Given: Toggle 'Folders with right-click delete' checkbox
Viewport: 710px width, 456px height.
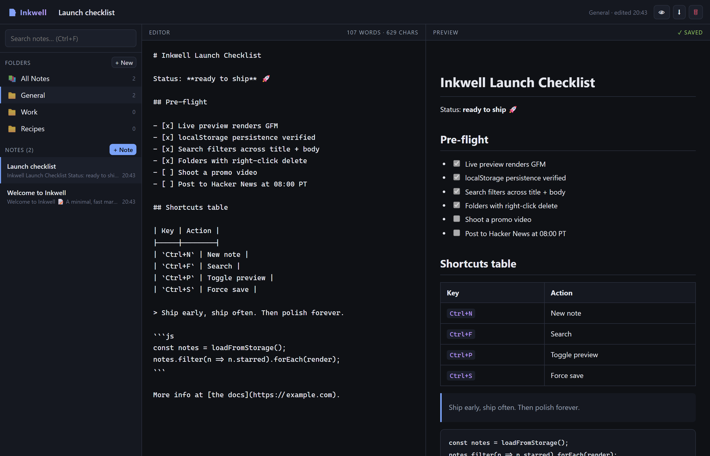Looking at the screenshot, I should click(457, 205).
